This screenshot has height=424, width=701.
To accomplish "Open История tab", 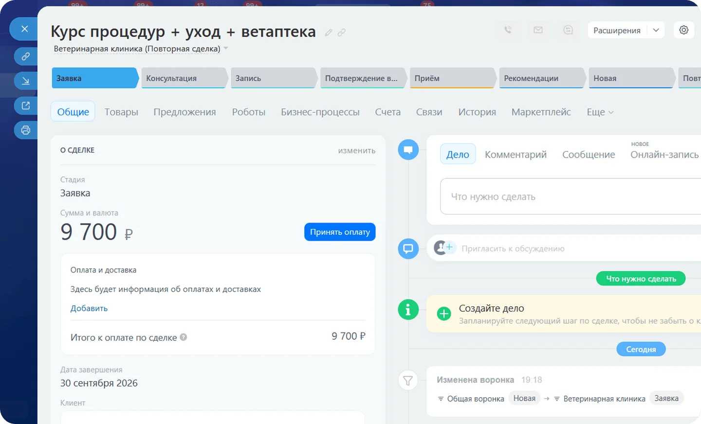I will [477, 112].
